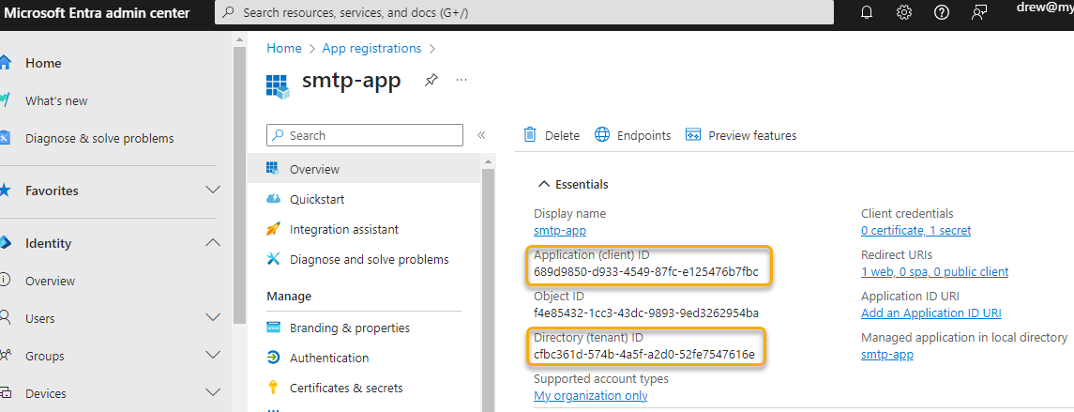Click the Delete toolbar button label
This screenshot has height=412, width=1074.
pos(563,136)
